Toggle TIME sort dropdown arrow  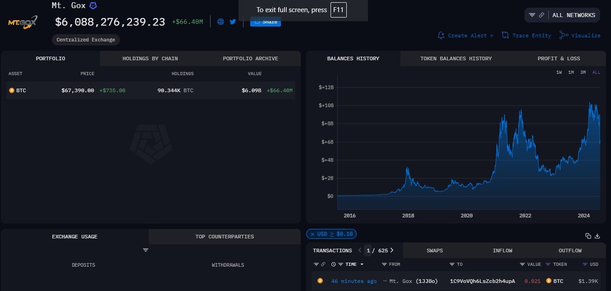pyautogui.click(x=362, y=264)
